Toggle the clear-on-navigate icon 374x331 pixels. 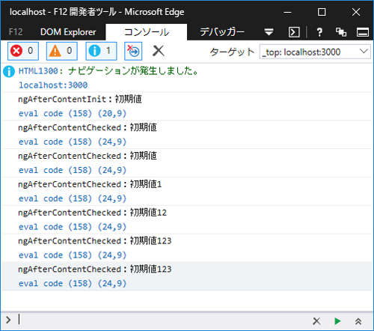pos(133,51)
